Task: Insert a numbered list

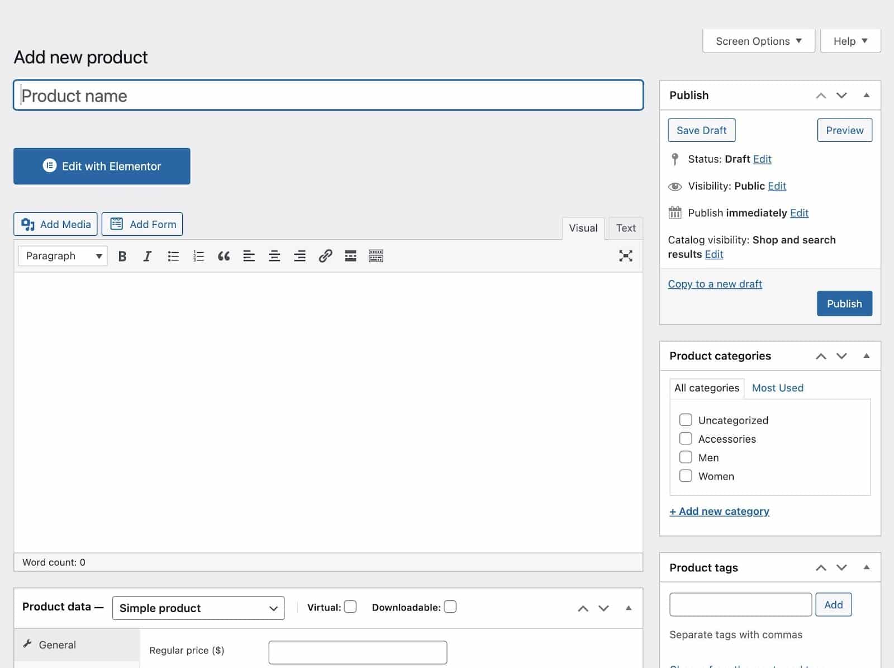Action: click(x=198, y=256)
